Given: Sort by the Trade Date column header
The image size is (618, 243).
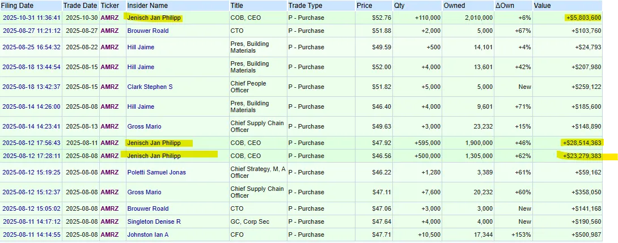Looking at the screenshot, I should click(81, 6).
